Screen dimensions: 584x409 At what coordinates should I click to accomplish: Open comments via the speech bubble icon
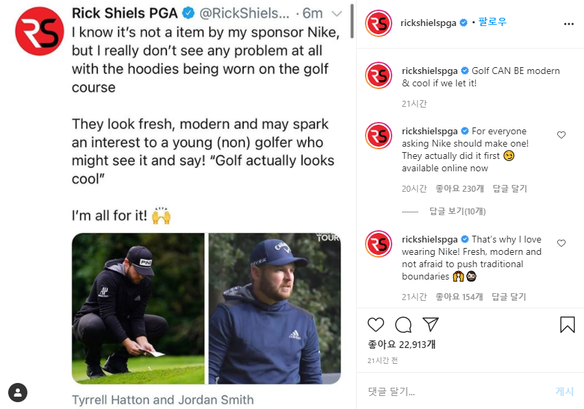[403, 324]
